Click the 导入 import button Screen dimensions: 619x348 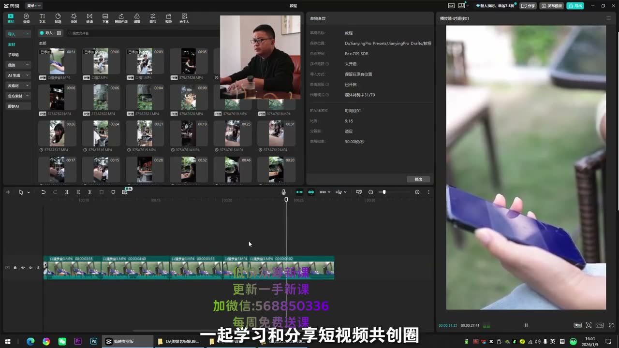click(x=46, y=33)
